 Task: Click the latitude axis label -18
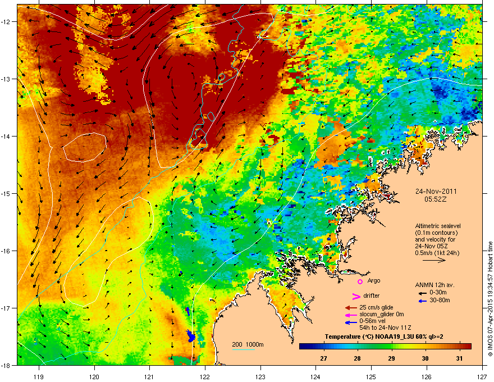(x=6, y=365)
